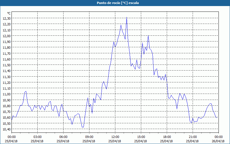Click the 11,80 y-axis label
The height and width of the screenshot is (144, 230).
[7, 48]
